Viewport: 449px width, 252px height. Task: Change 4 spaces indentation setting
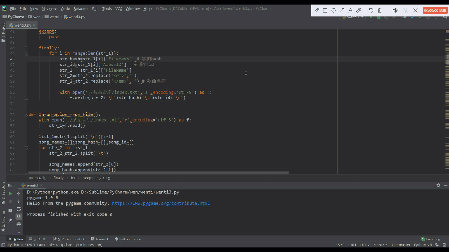pyautogui.click(x=381, y=245)
